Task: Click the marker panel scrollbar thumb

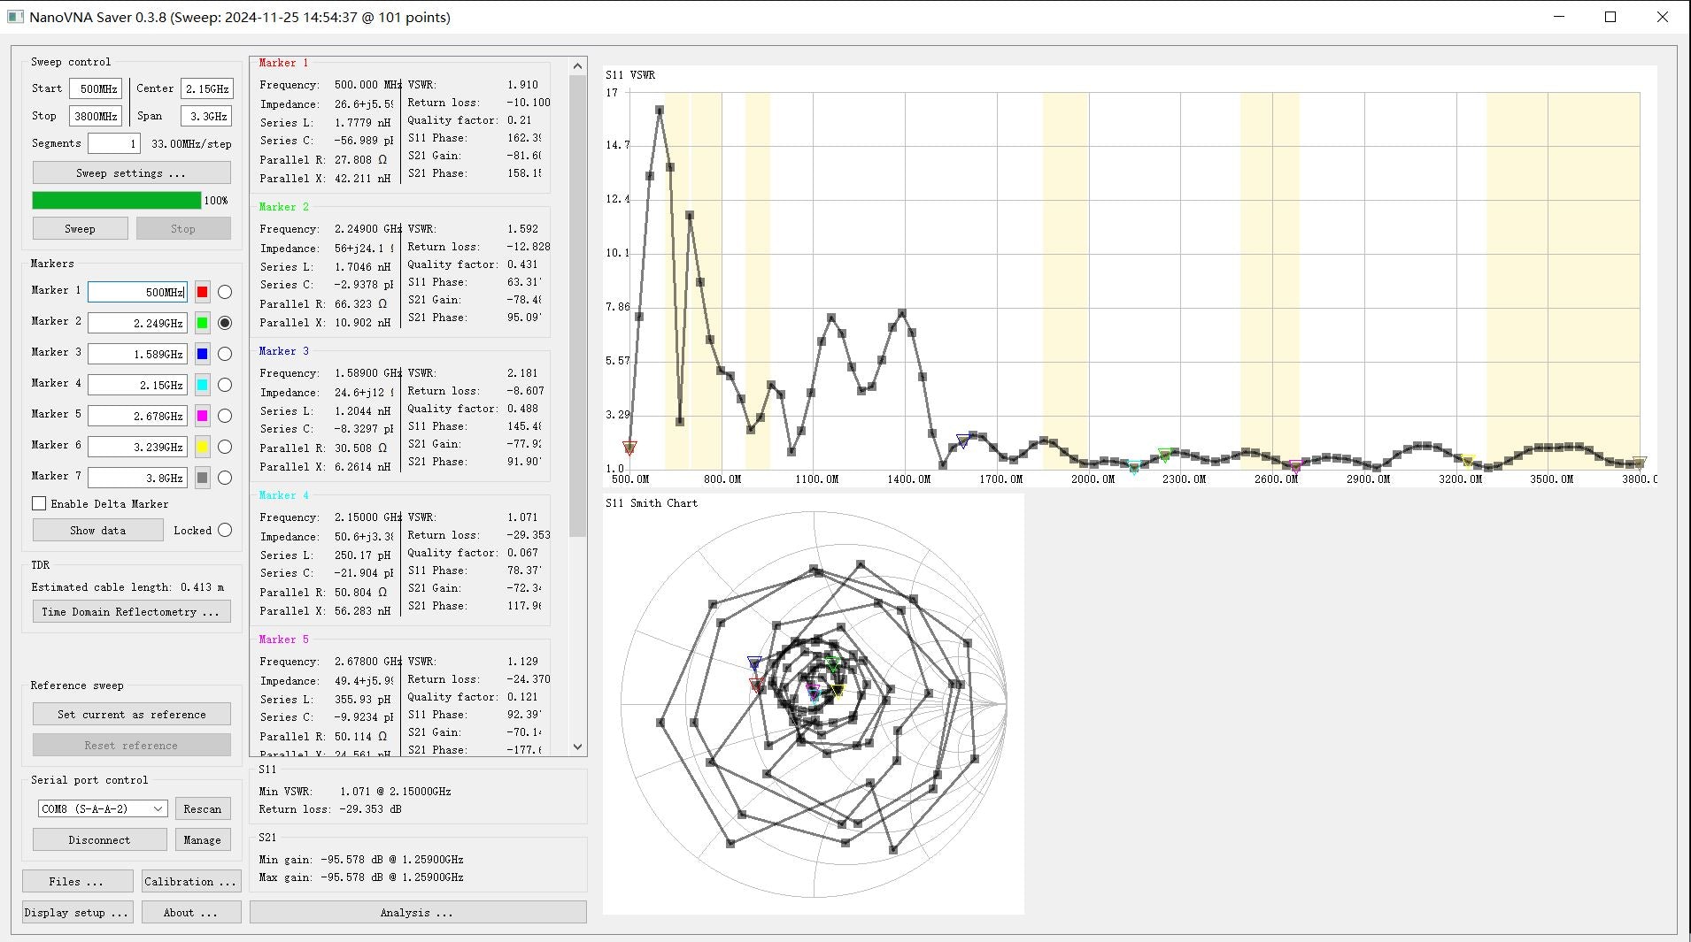Action: tap(578, 306)
